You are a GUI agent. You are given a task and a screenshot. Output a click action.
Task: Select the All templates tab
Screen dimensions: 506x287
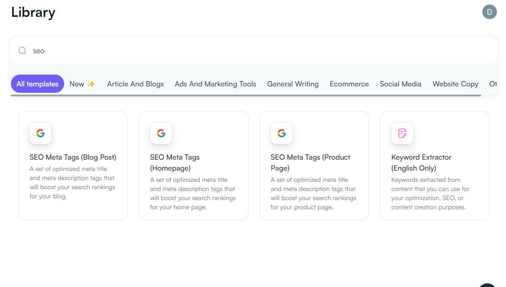click(x=37, y=84)
